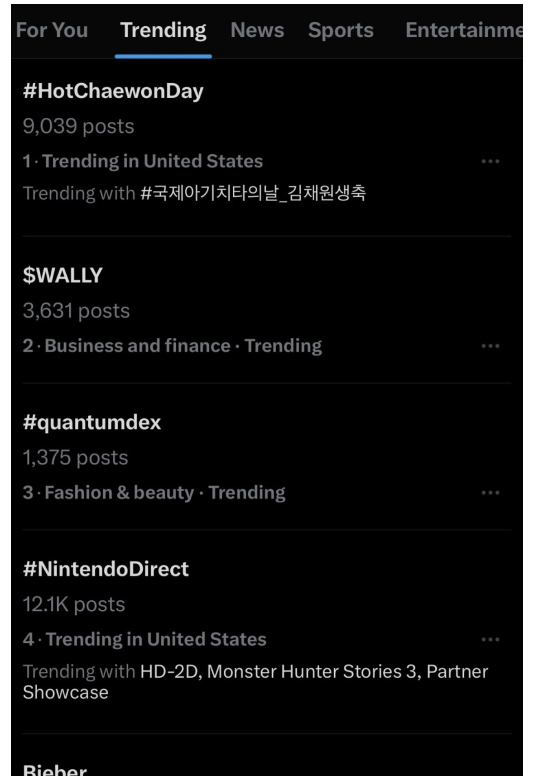
Task: Open the #HotChaewonDay trending hashtag
Action: (113, 91)
